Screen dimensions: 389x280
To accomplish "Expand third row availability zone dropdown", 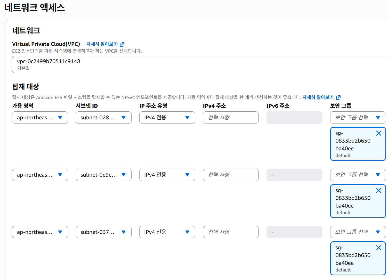I will click(40, 232).
